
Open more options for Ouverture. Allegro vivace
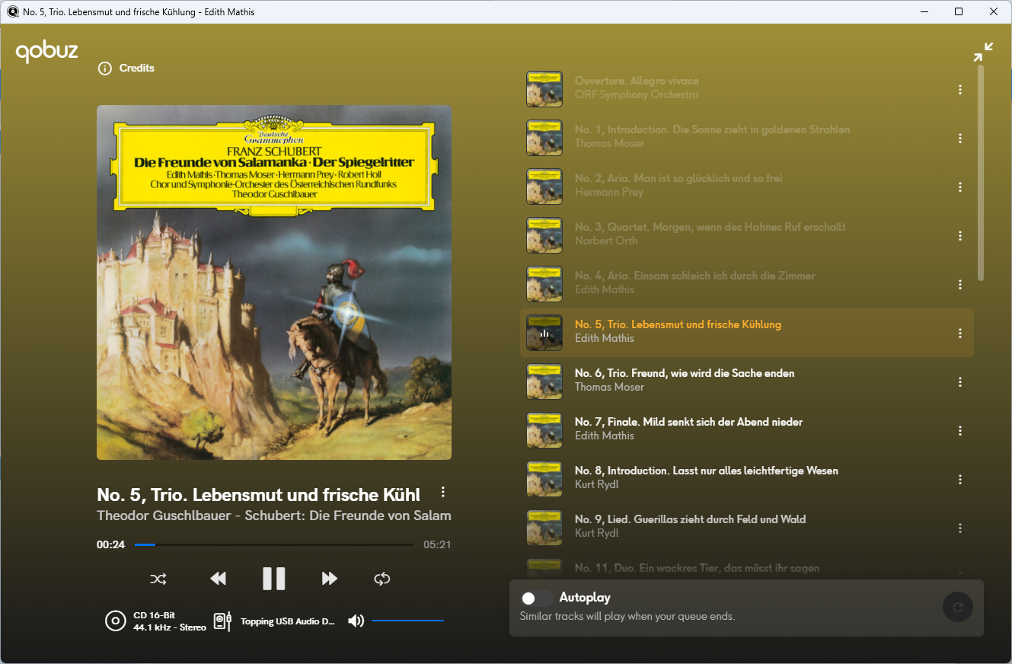click(x=960, y=90)
